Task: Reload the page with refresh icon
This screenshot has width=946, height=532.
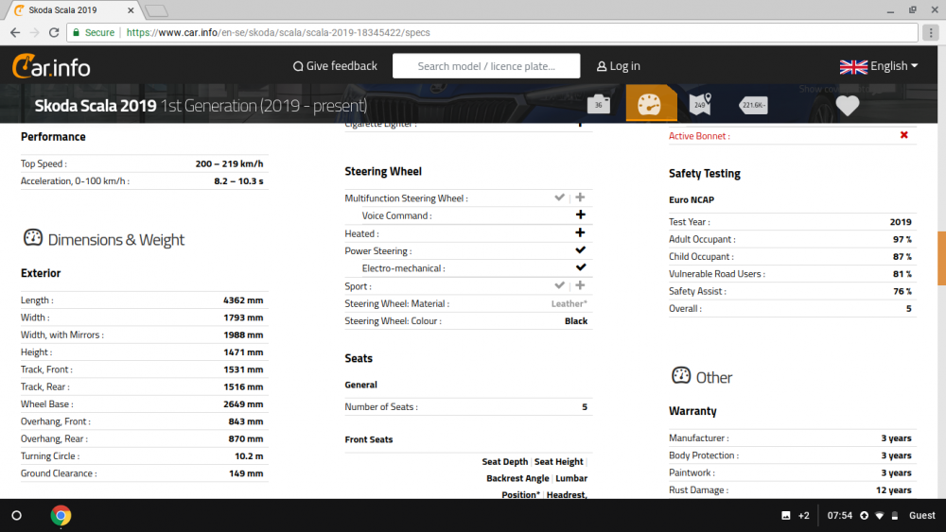Action: click(54, 32)
